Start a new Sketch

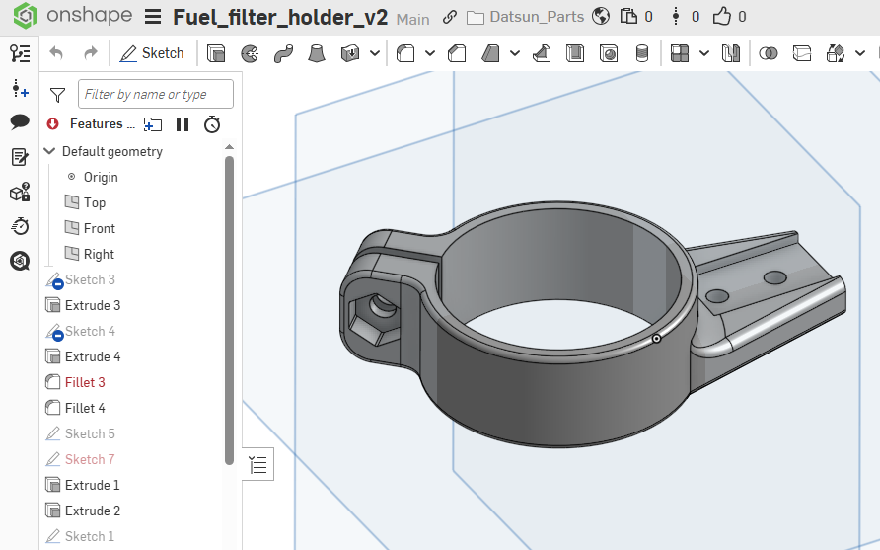pos(152,53)
